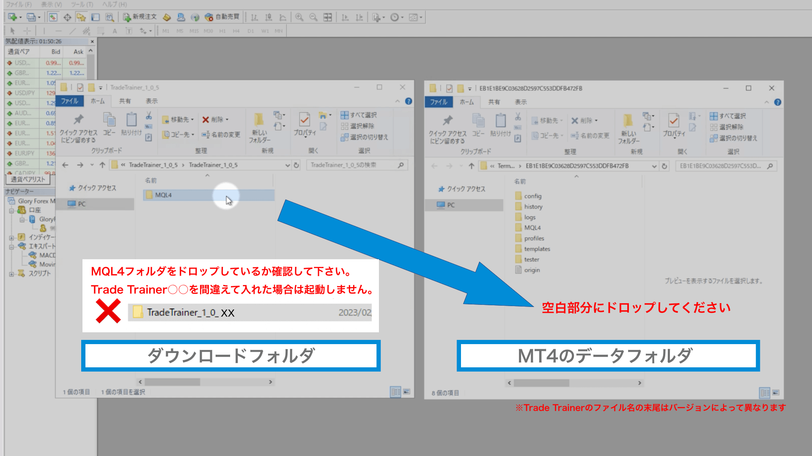This screenshot has height=456, width=812.
Task: Click the 新規注文 button
Action: click(140, 17)
